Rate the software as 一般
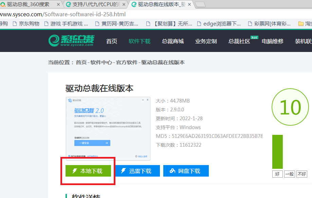The width and height of the screenshot is (312, 198). point(290,174)
